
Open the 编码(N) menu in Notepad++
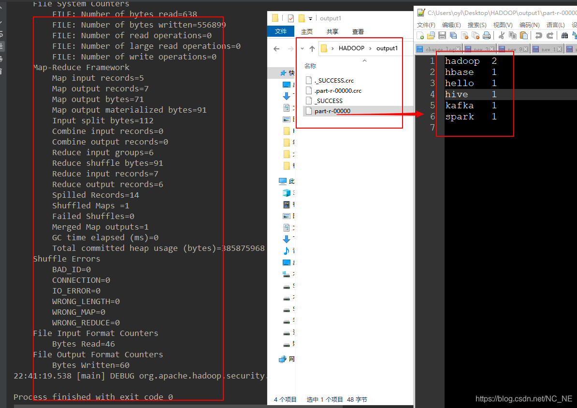530,25
